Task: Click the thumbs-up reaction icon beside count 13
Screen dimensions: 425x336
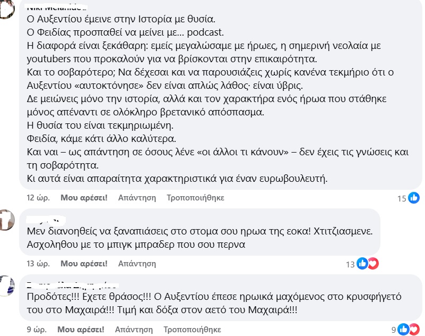Action: click(362, 264)
